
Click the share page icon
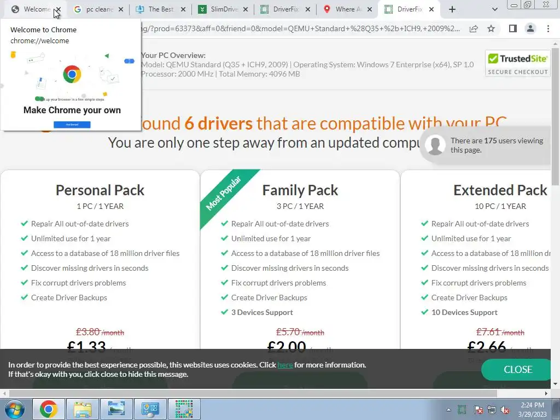[x=474, y=29]
